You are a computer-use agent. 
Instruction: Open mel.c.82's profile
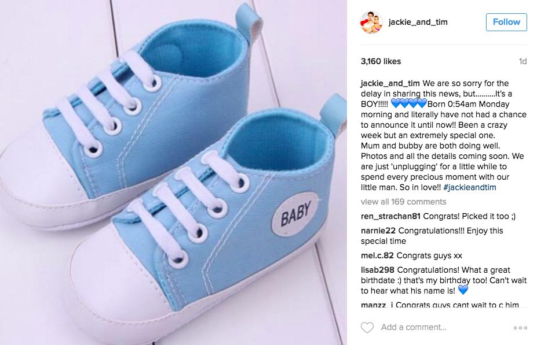[377, 255]
